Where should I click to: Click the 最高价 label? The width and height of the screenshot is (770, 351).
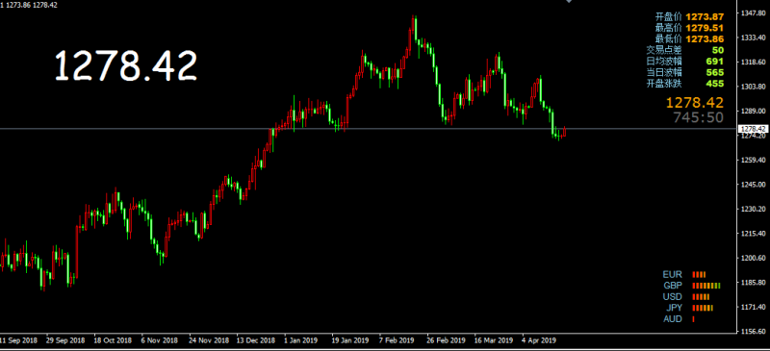(x=668, y=28)
